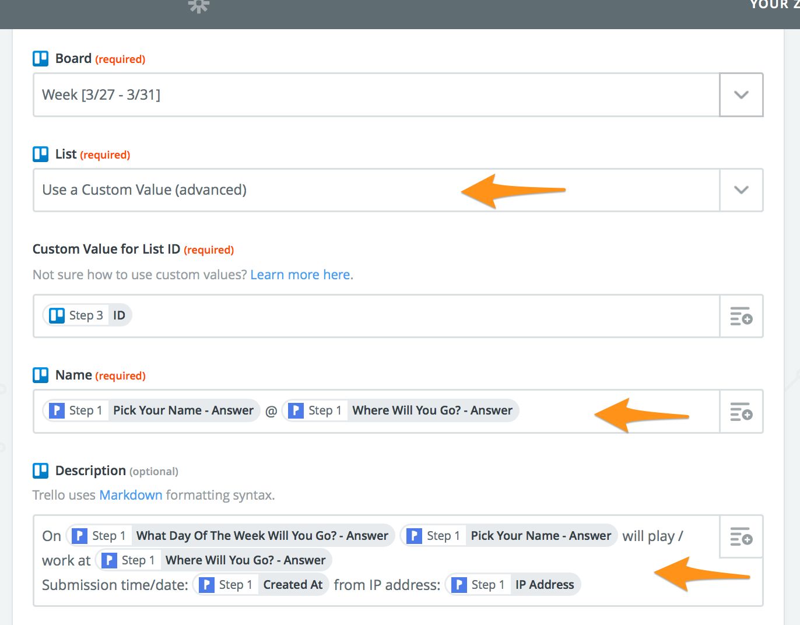
Task: Click the @ symbol in the Name field
Action: pyautogui.click(x=271, y=411)
